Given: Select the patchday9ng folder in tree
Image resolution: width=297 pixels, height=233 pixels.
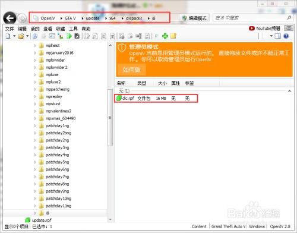Looking at the screenshot, I should [58, 191].
